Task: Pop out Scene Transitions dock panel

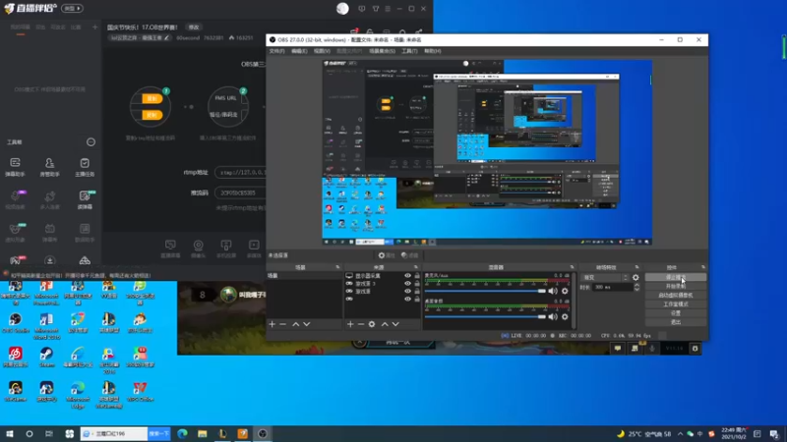Action: [x=636, y=267]
